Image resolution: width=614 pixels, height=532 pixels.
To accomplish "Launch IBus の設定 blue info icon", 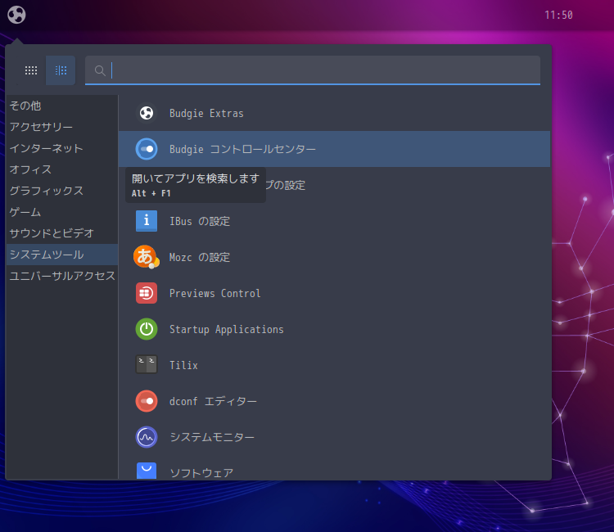I will click(x=147, y=221).
